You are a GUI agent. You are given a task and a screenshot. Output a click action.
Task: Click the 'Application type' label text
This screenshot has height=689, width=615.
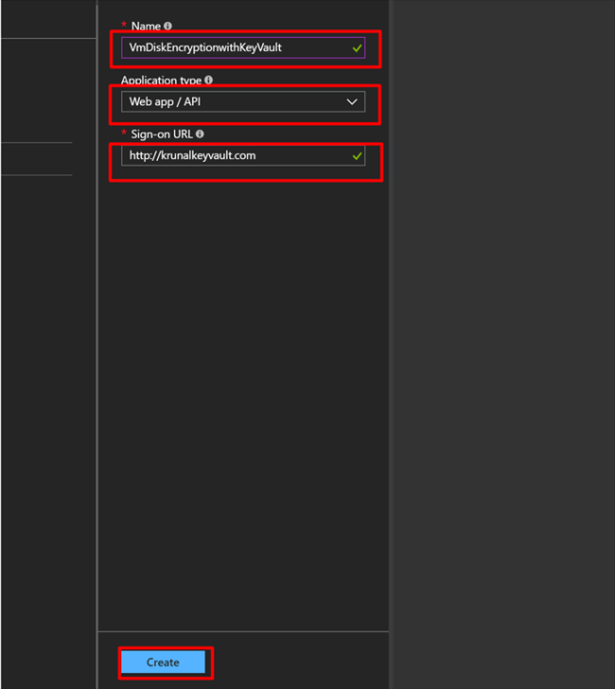[161, 80]
